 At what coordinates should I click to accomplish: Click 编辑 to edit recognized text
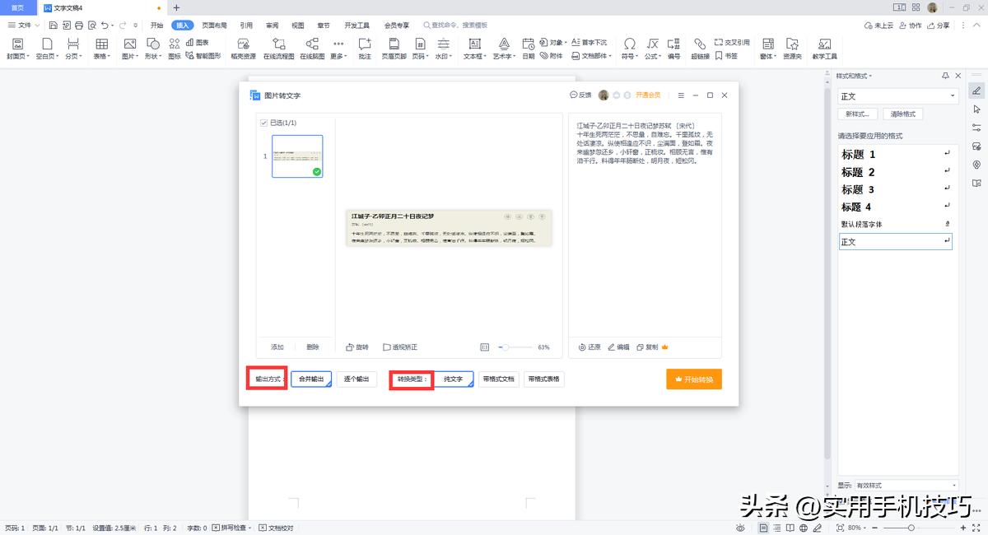point(618,347)
